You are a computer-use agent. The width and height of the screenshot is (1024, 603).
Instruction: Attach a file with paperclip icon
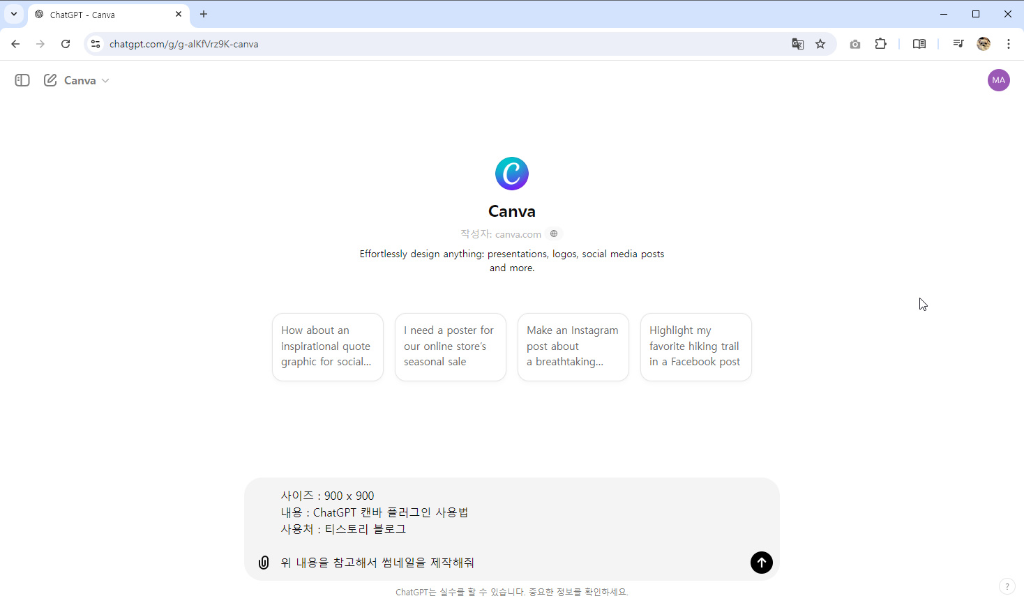click(x=264, y=563)
